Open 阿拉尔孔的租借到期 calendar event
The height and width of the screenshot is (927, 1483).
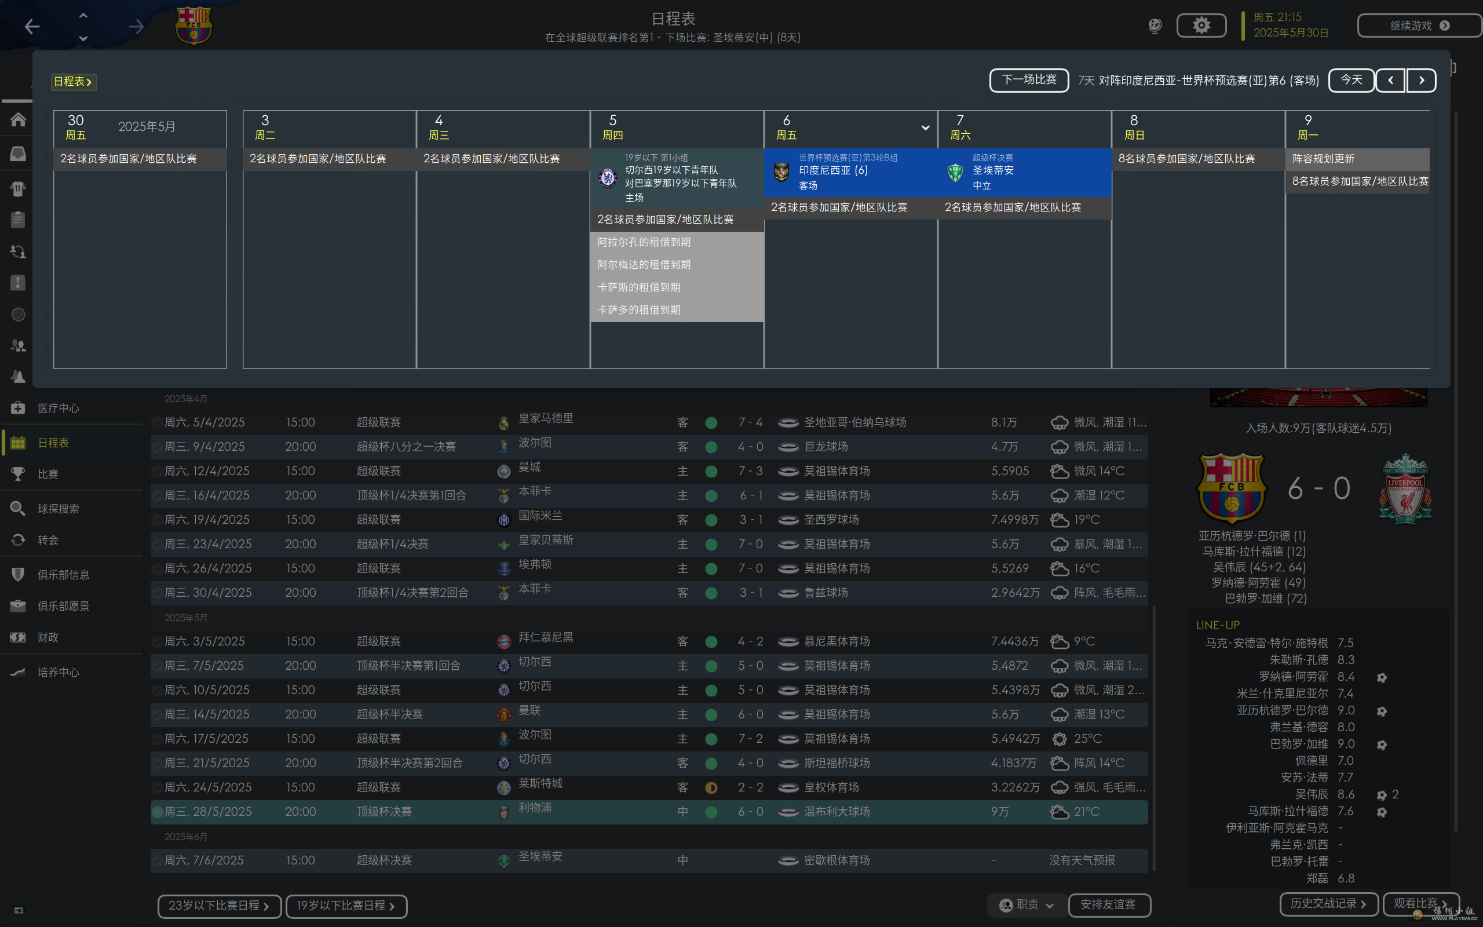click(x=677, y=242)
